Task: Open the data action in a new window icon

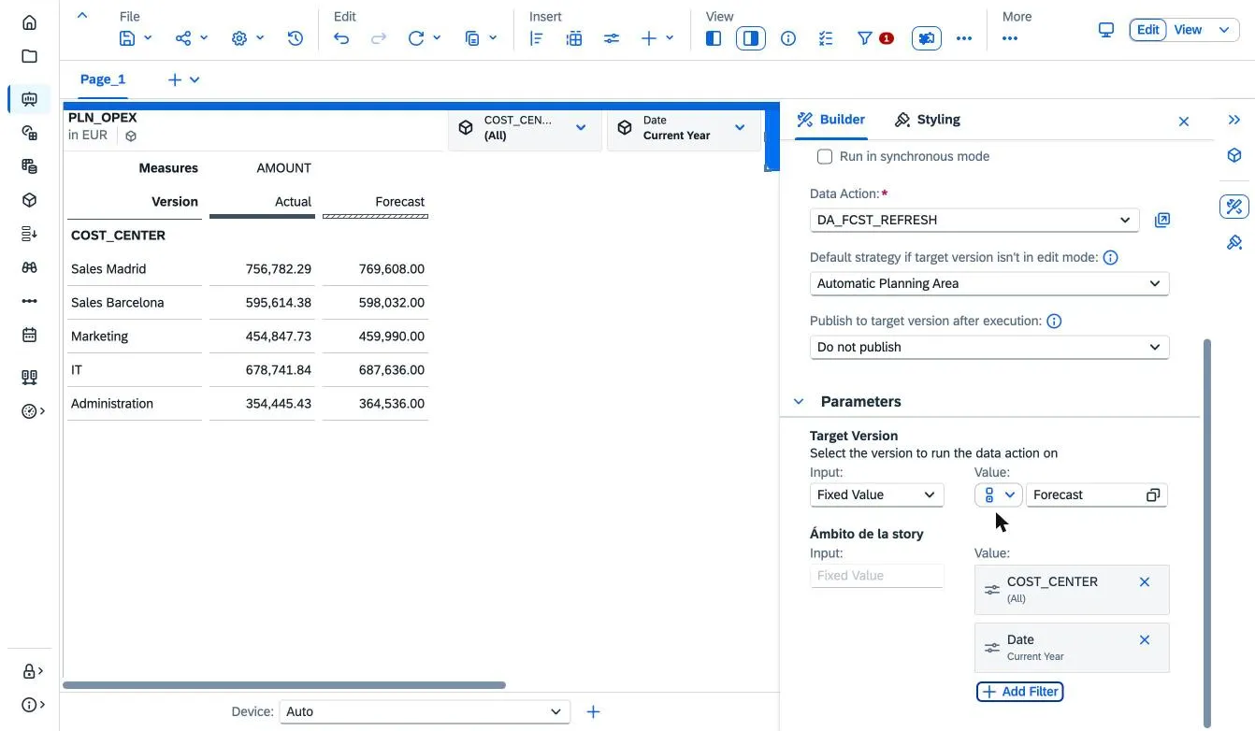Action: (x=1162, y=220)
